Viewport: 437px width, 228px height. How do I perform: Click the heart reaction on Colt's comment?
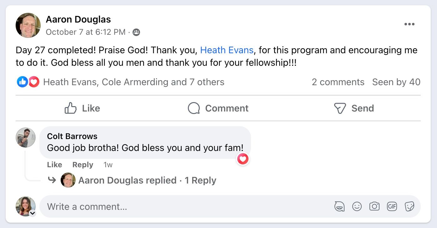coord(243,159)
